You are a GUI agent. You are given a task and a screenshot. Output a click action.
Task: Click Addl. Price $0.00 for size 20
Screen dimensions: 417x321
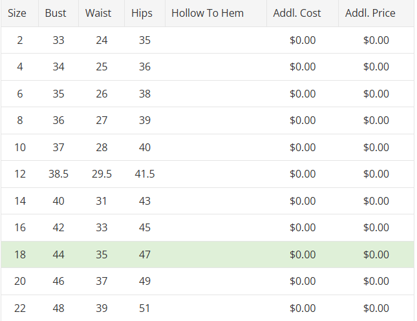(376, 281)
